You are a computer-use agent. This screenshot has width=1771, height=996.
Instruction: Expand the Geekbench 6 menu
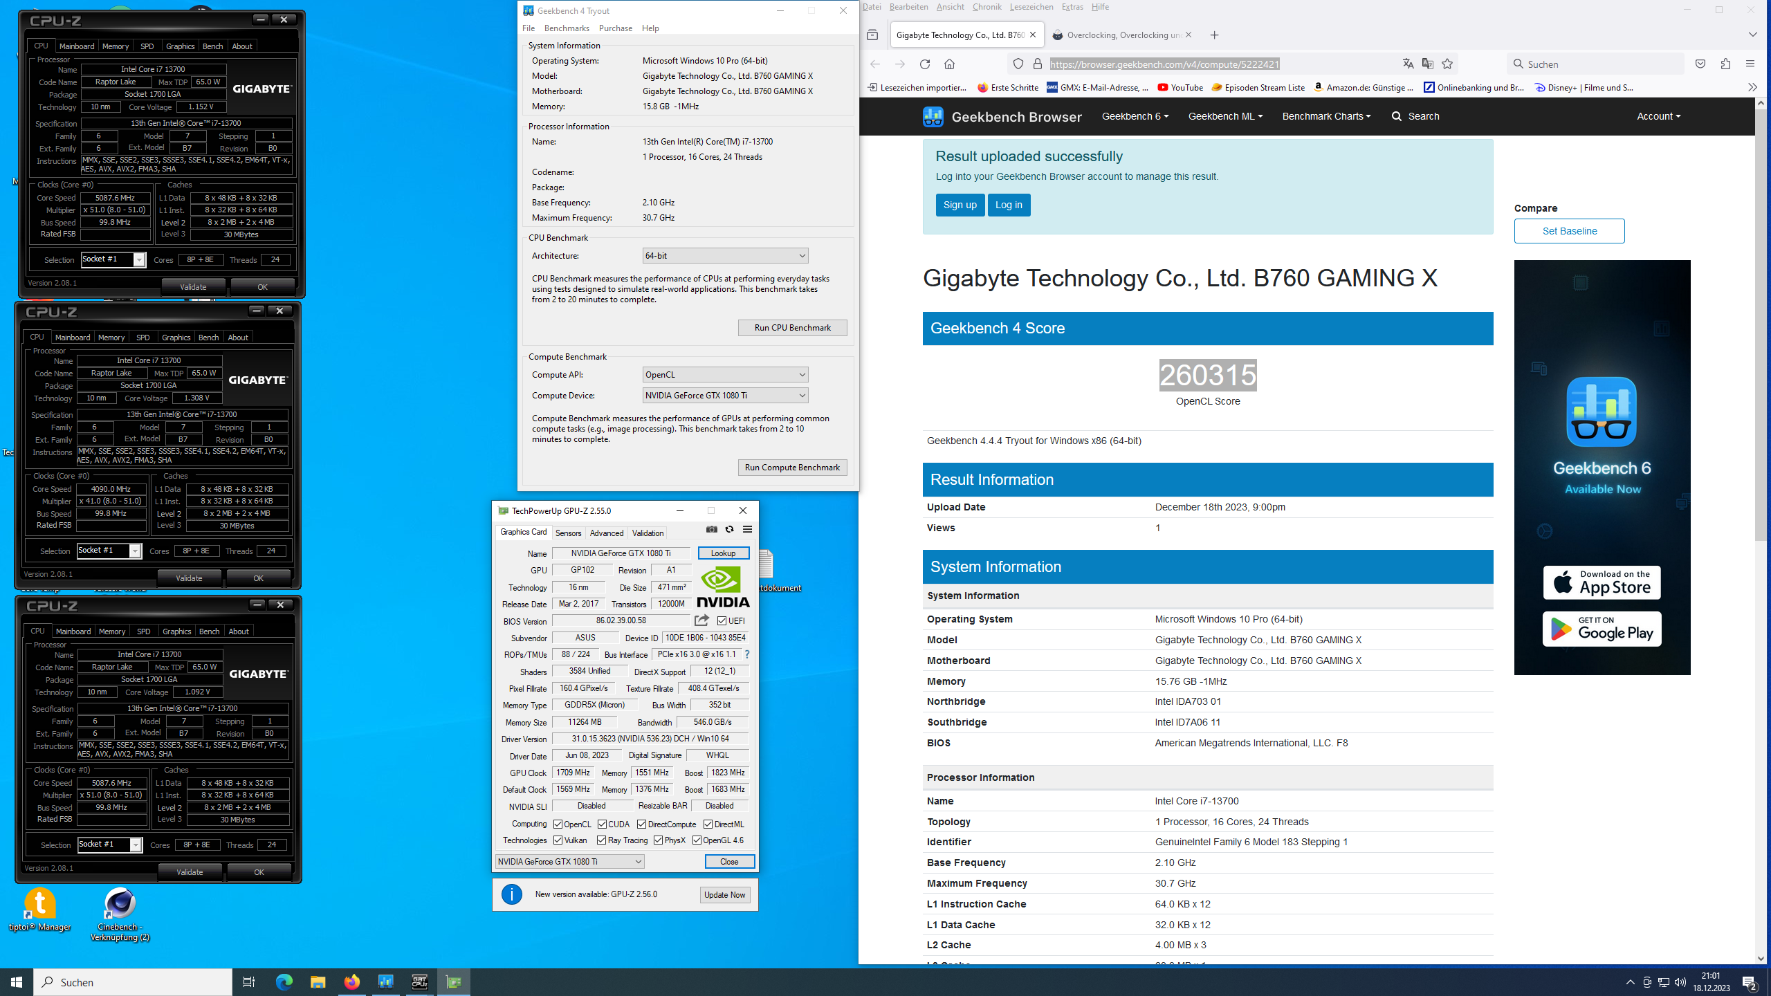1135,116
